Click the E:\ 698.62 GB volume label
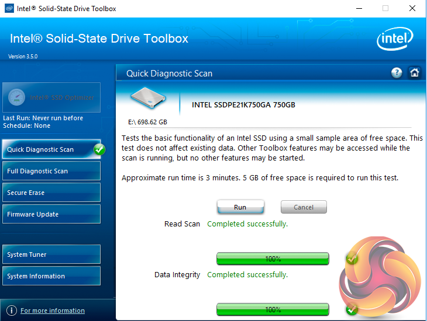Screen dimensions: 427x321 tap(147, 122)
